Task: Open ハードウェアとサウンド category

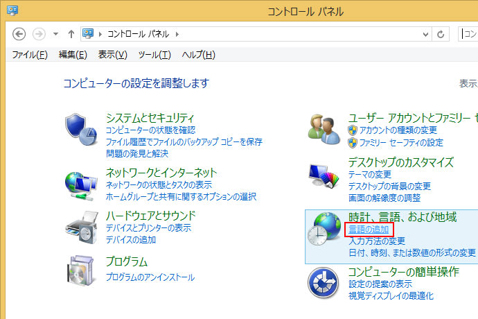Action: (x=150, y=216)
